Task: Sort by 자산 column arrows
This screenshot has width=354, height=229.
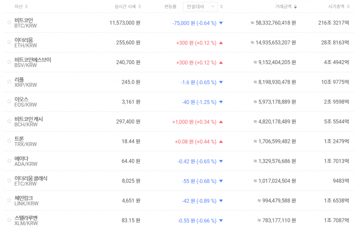Action: point(27,7)
